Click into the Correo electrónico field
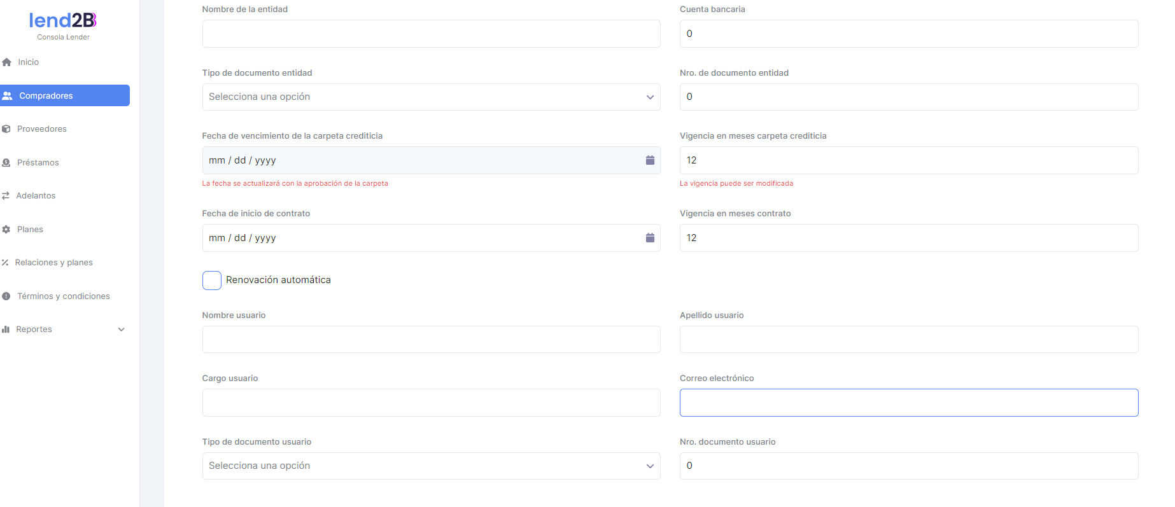 pyautogui.click(x=908, y=403)
